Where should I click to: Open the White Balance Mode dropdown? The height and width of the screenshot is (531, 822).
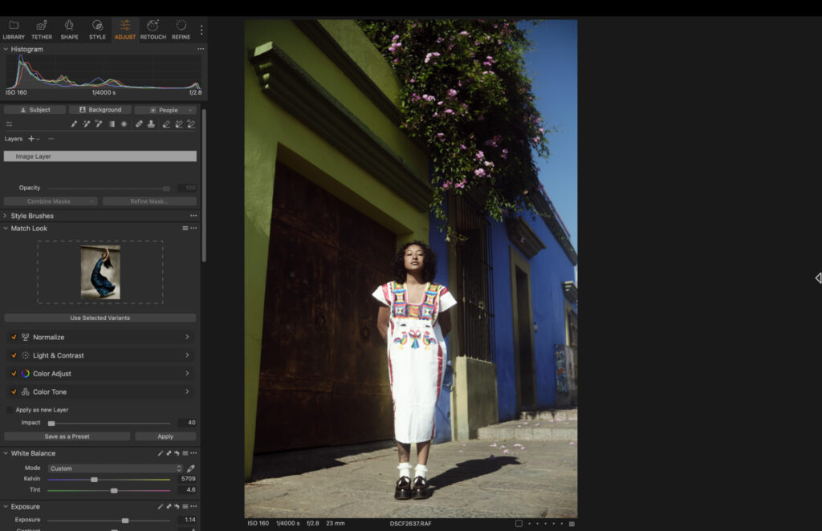tap(111, 468)
